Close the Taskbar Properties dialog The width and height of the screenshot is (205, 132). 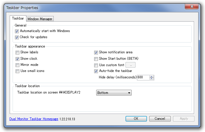pyautogui.click(x=192, y=6)
